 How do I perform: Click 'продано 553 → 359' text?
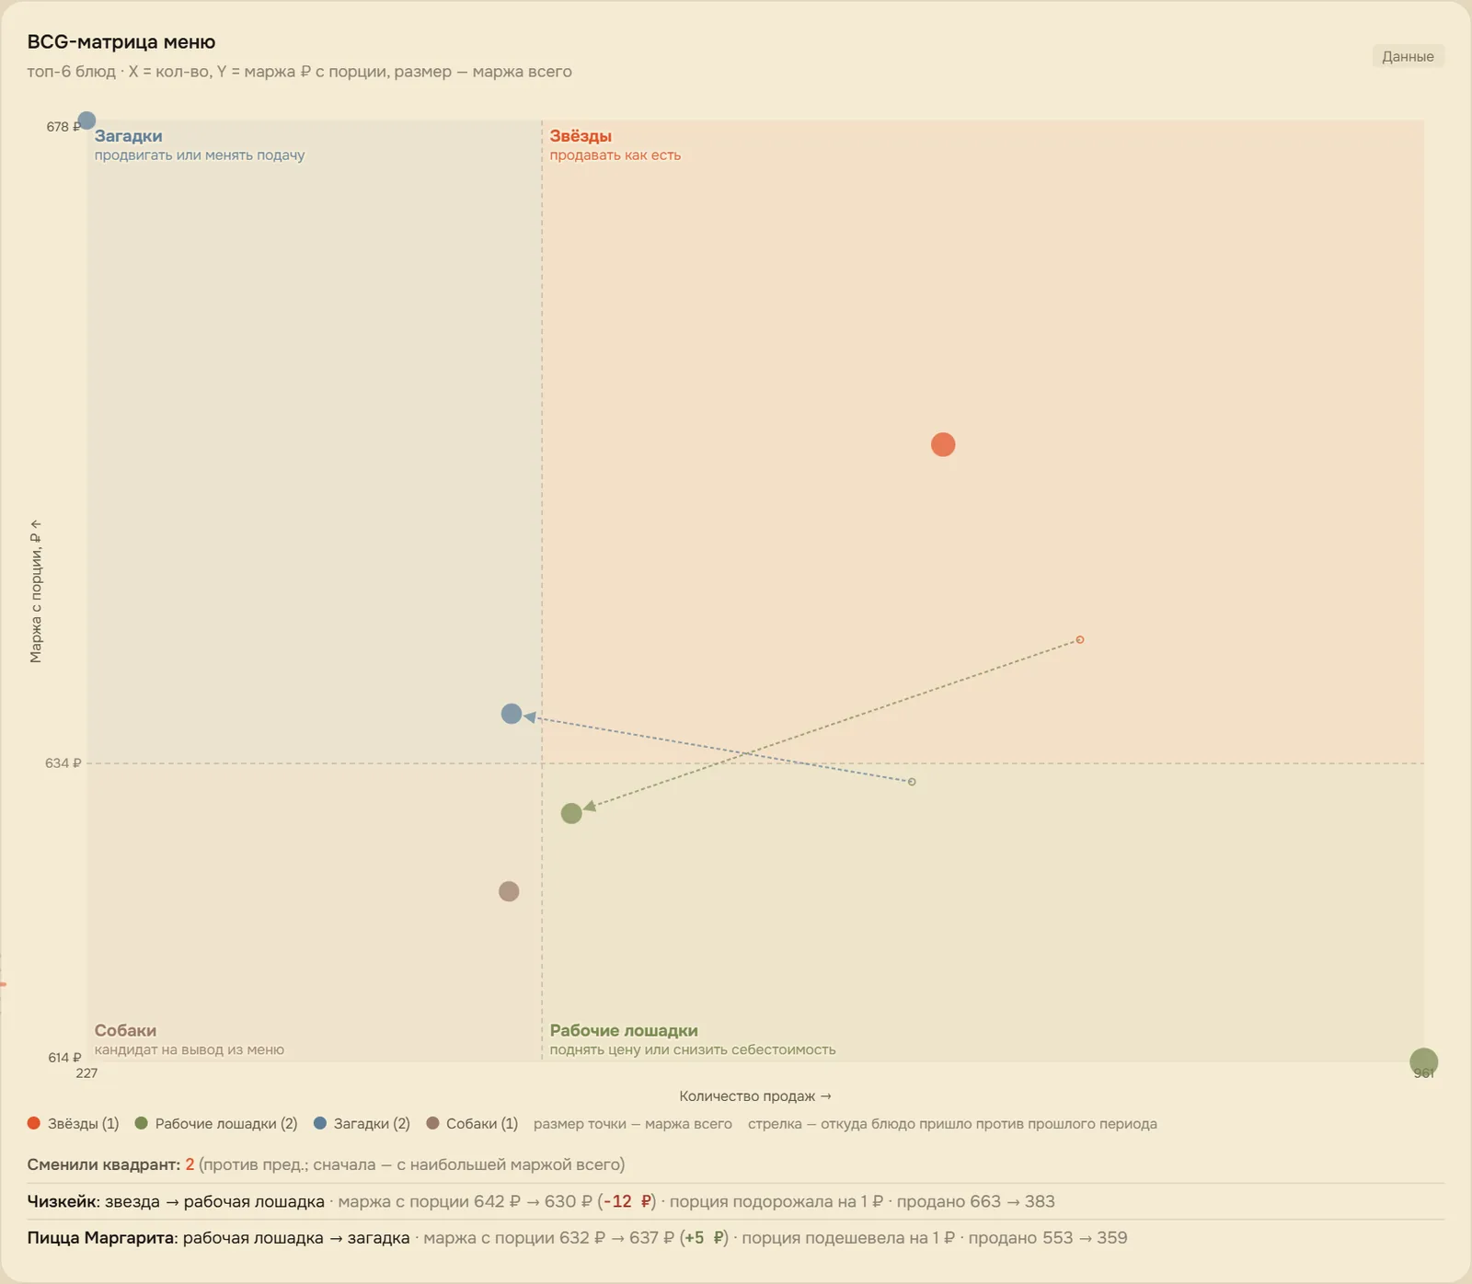click(x=1048, y=1238)
